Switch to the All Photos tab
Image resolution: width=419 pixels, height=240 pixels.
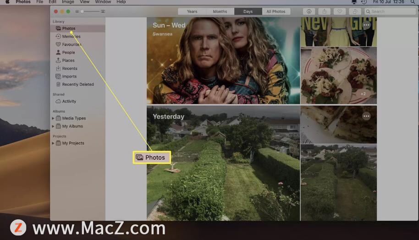click(276, 11)
